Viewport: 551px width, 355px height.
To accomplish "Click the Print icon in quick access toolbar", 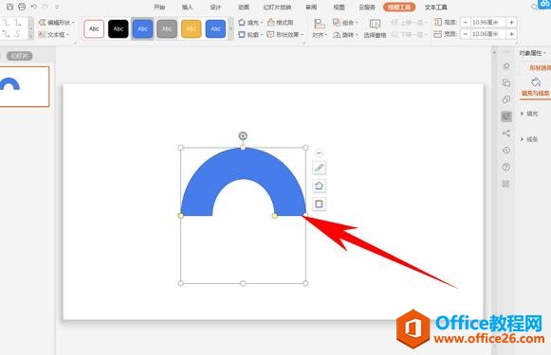I will click(22, 7).
